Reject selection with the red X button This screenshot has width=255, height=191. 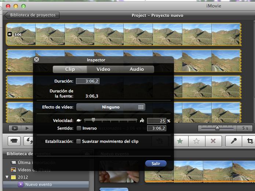point(213,141)
